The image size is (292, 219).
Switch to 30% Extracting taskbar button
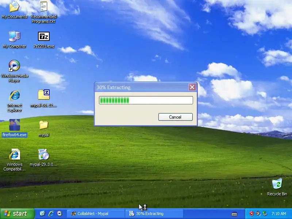tap(154, 214)
